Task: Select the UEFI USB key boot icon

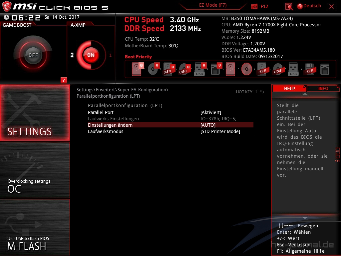Action: click(200, 69)
